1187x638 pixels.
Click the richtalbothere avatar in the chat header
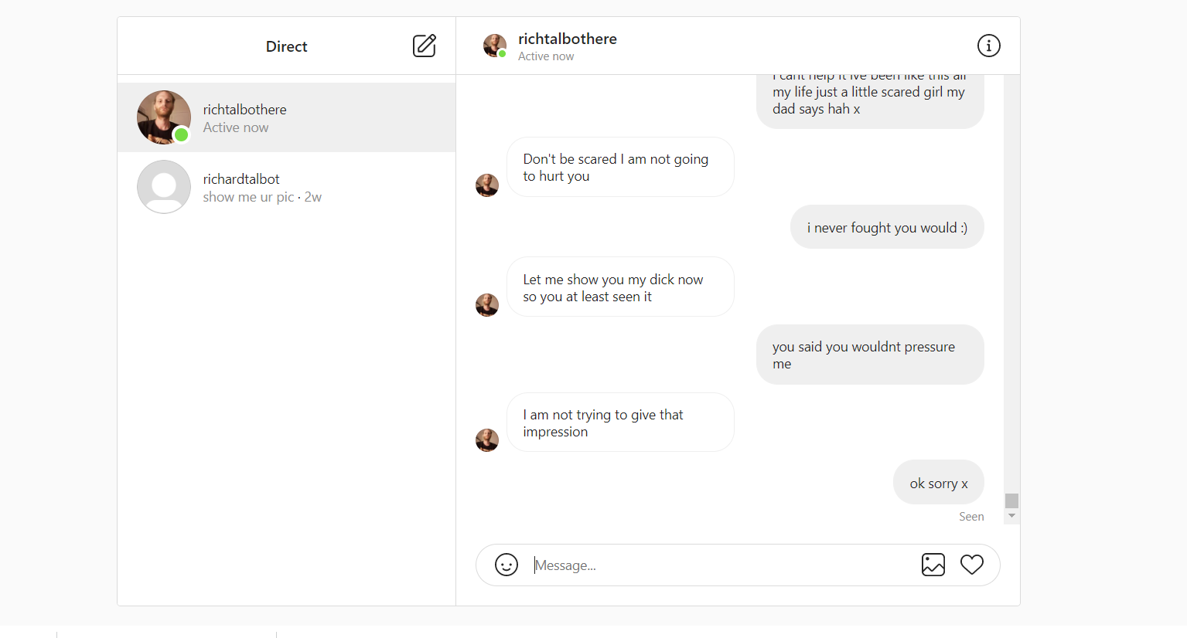(495, 46)
